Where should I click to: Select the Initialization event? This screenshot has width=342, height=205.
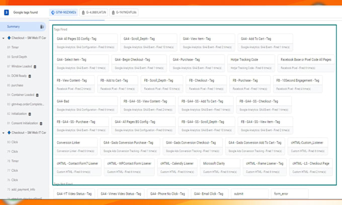[17, 114]
